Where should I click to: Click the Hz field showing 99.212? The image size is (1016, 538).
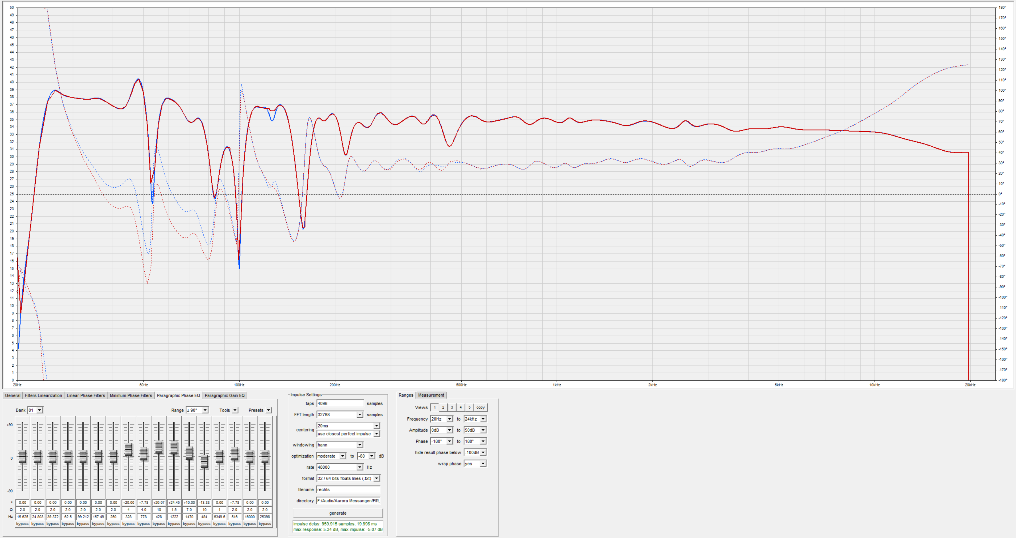83,517
